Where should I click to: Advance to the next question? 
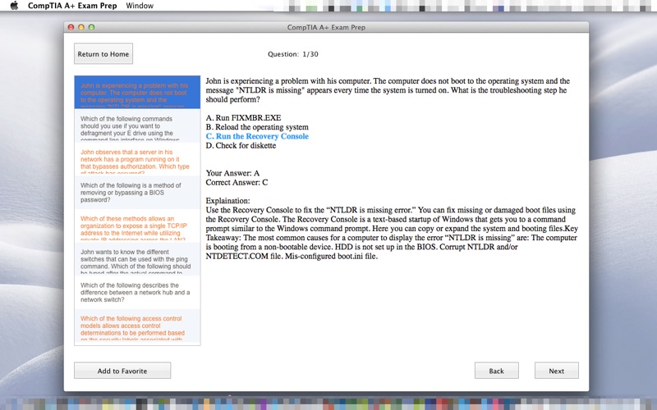pos(557,371)
